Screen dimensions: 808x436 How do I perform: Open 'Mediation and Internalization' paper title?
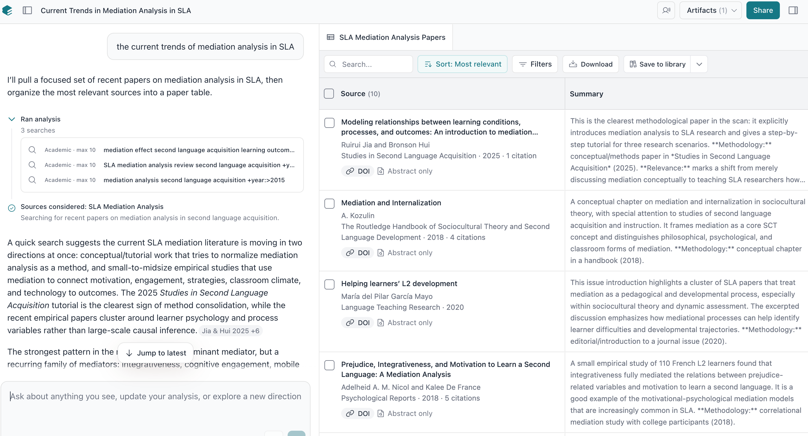(x=391, y=203)
